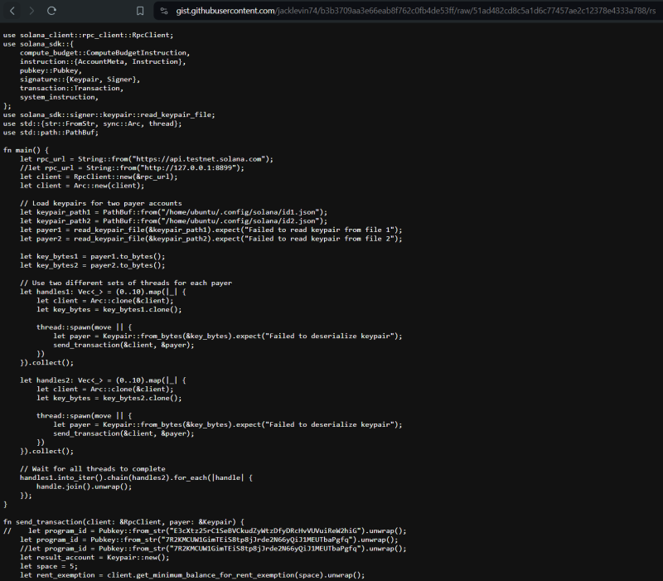Viewport: 663px width, 581px height.
Task: Click the commented 127.0.0.1:8899 rpc_url line
Action: point(132,168)
